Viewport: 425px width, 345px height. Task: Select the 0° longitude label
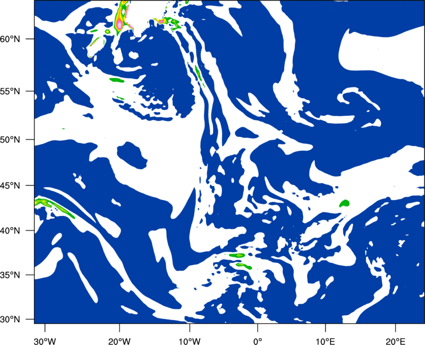pyautogui.click(x=258, y=341)
